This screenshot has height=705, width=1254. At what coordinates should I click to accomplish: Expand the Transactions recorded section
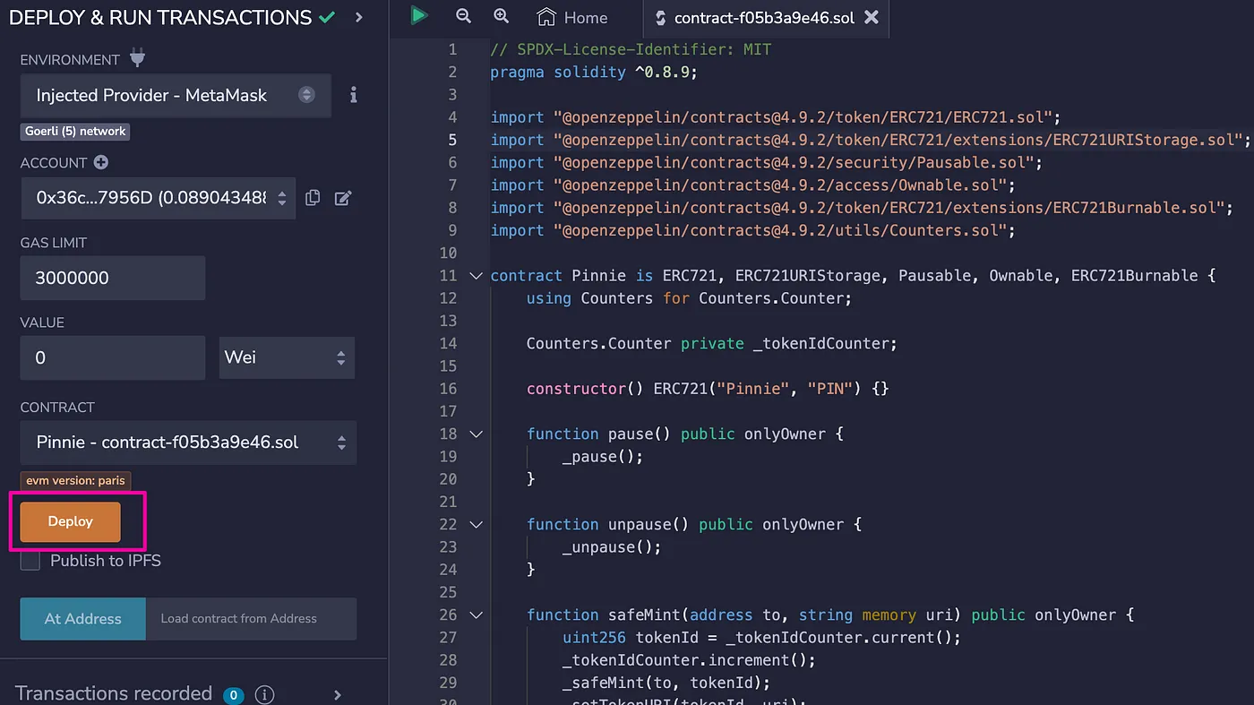click(x=338, y=694)
